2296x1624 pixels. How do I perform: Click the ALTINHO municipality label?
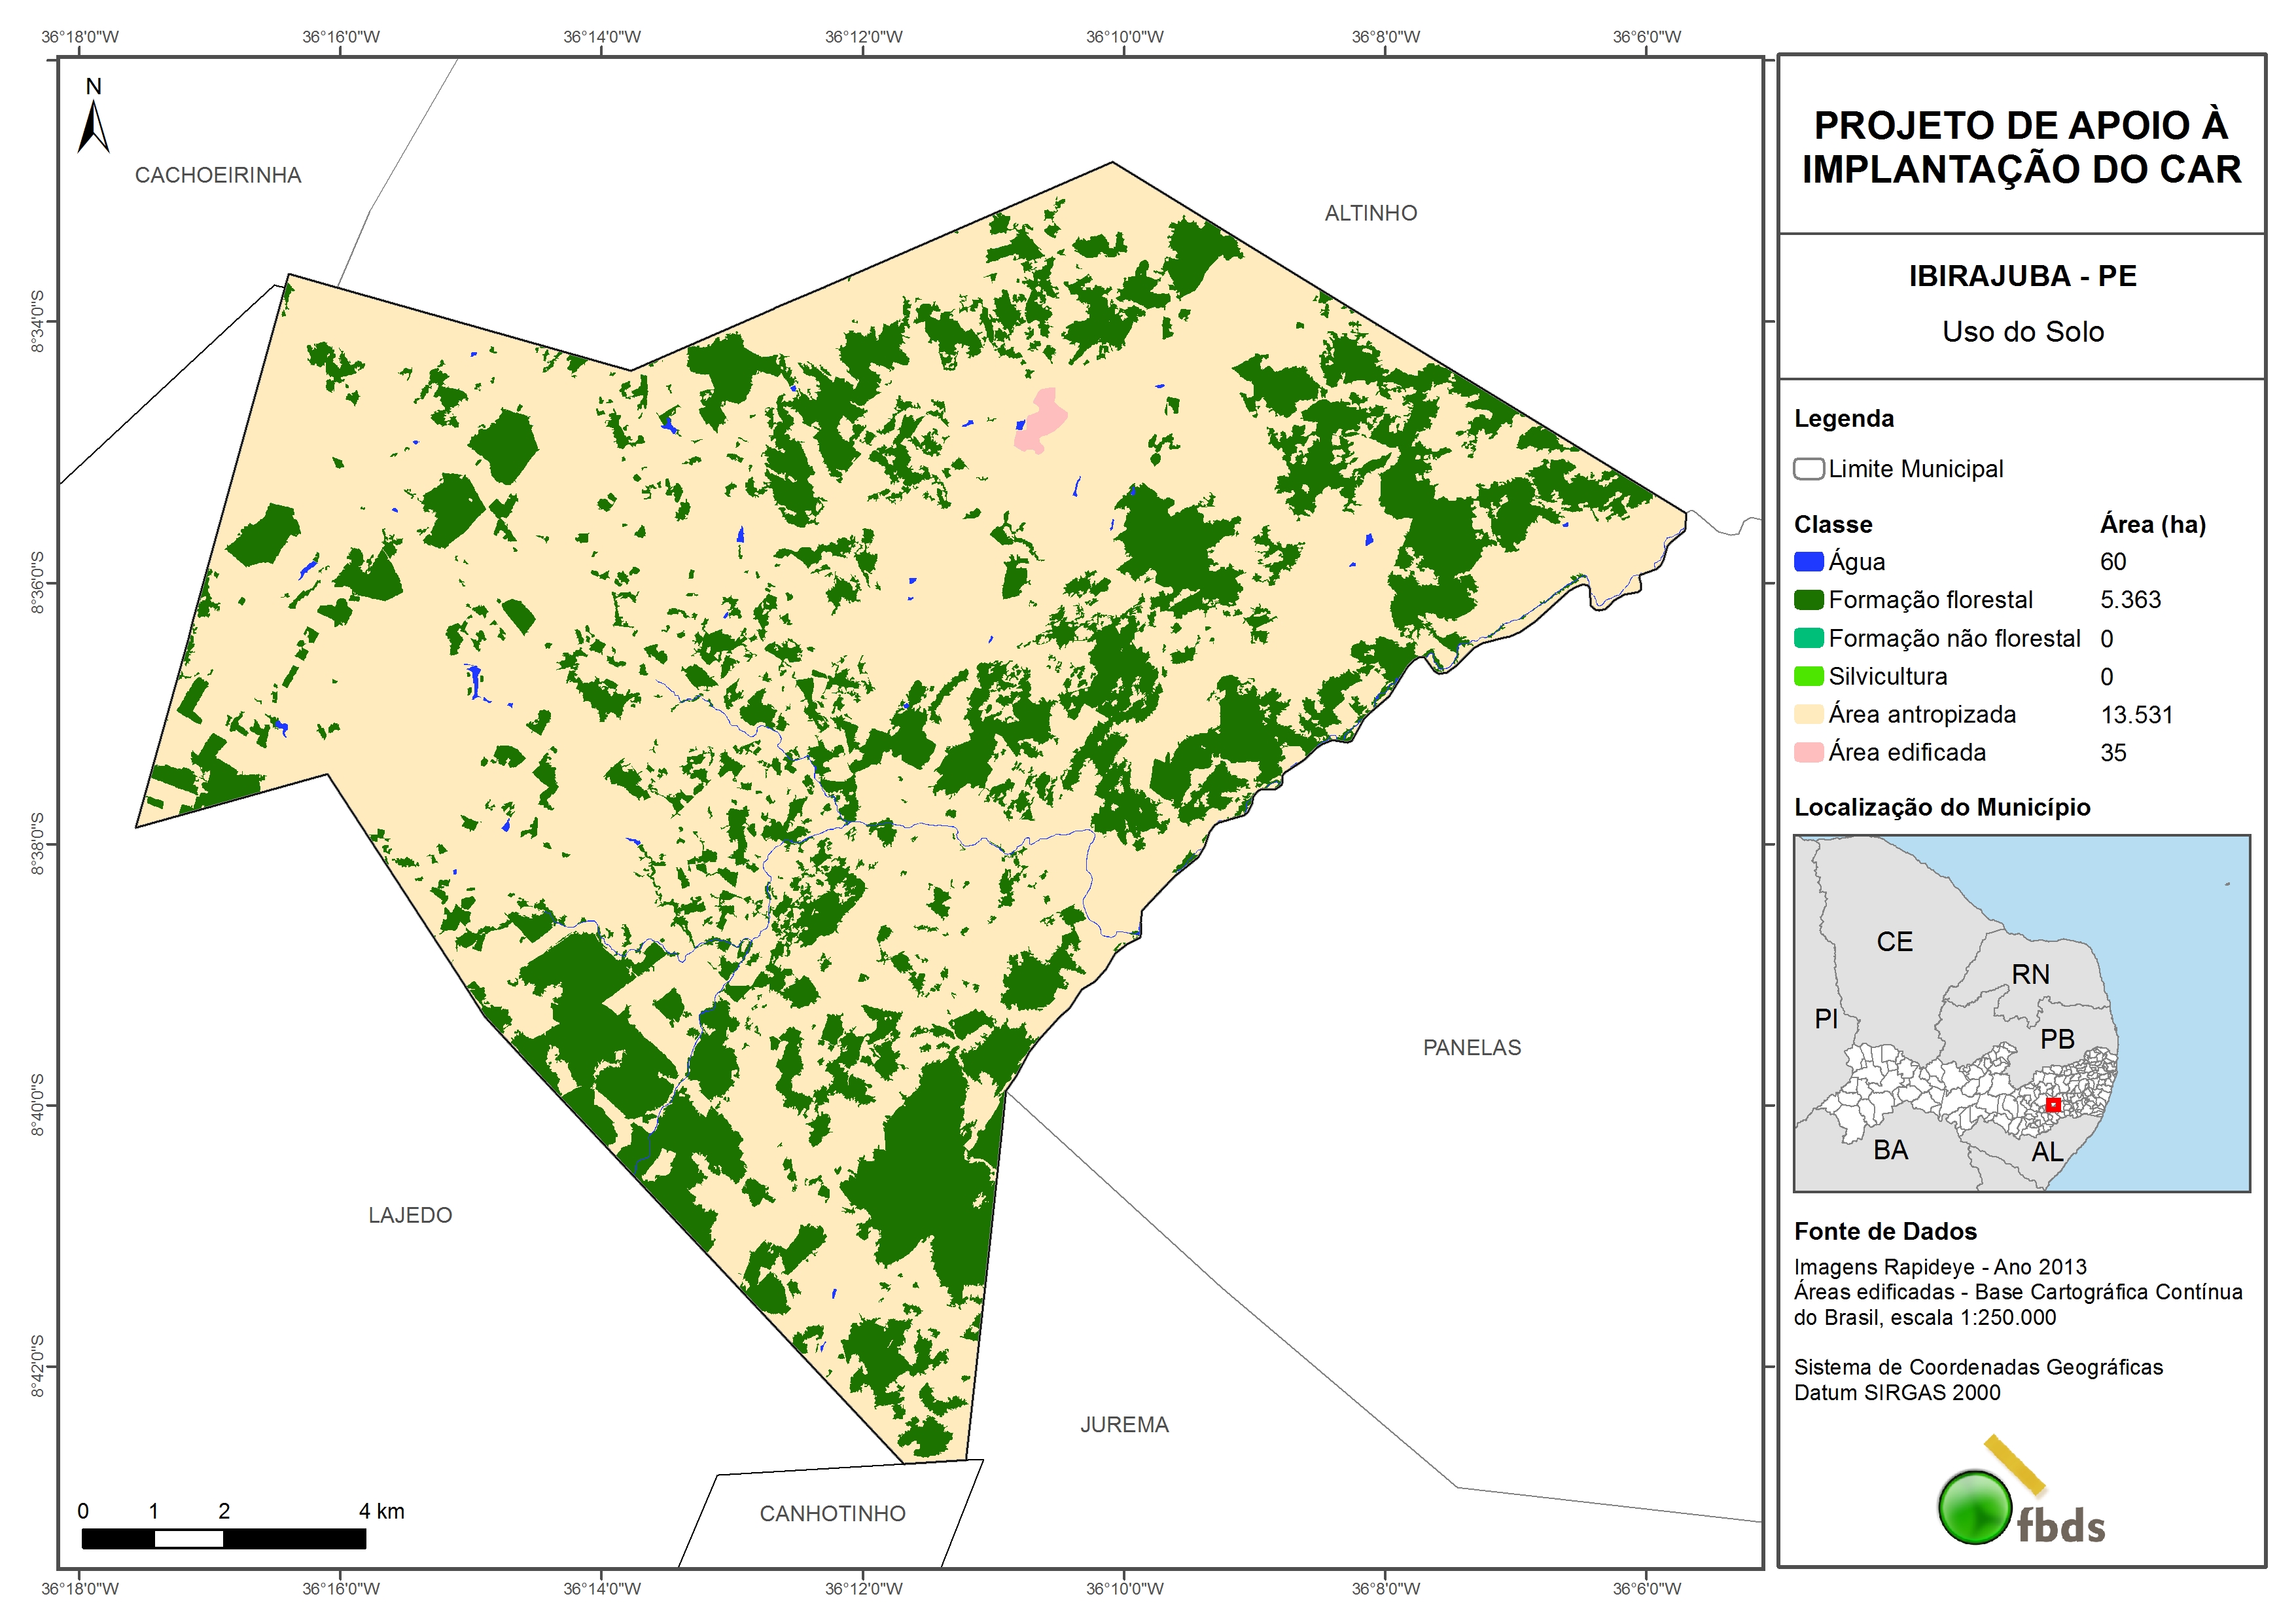(x=1370, y=213)
